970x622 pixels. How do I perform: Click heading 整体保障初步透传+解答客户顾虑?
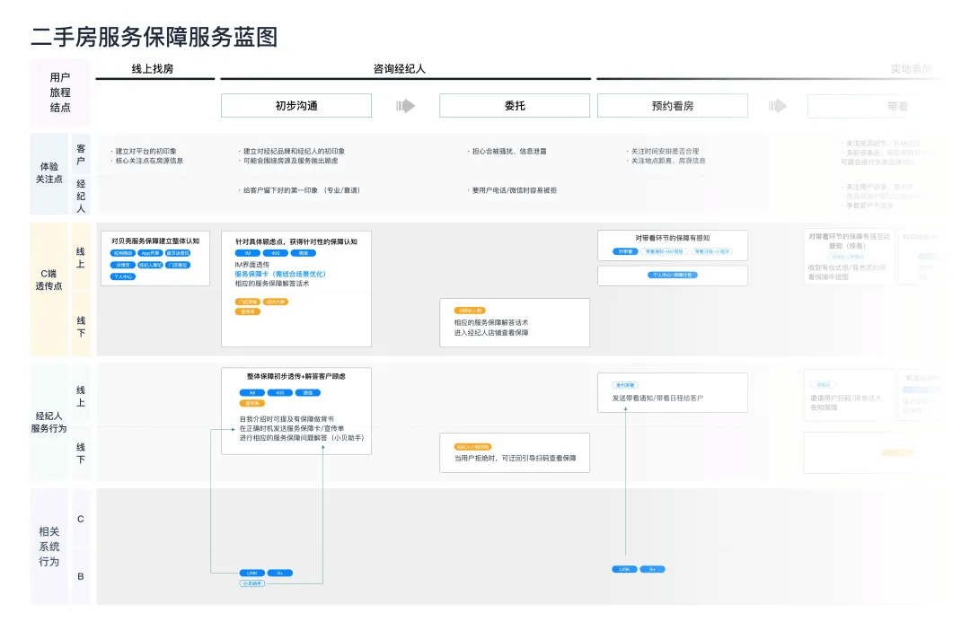tap(296, 377)
